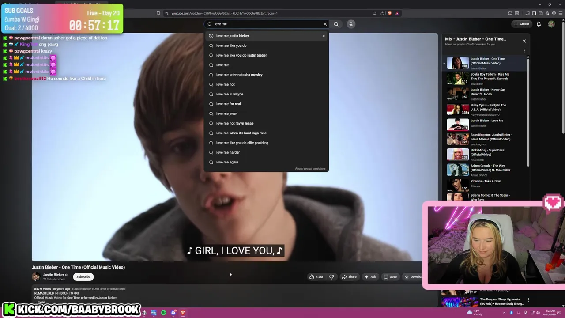
Task: Choose "love me like you do justin bieber"
Action: 266,55
